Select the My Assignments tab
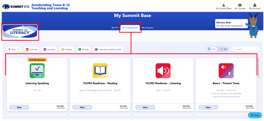This screenshot has height=121, width=264. coord(130,28)
